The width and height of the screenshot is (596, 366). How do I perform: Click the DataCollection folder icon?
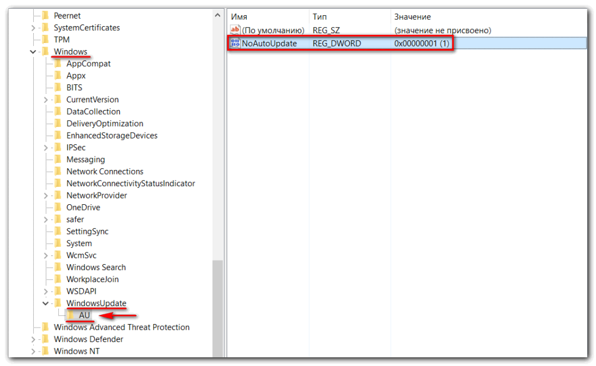pyautogui.click(x=58, y=112)
